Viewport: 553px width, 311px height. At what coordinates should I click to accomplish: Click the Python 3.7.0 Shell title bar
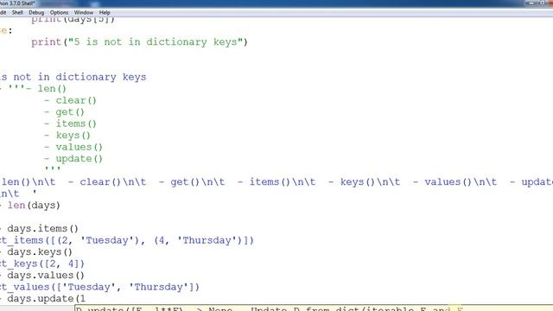[x=276, y=3]
